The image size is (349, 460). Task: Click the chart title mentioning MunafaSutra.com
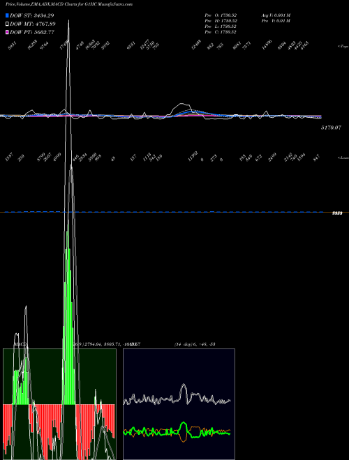[x=69, y=4]
